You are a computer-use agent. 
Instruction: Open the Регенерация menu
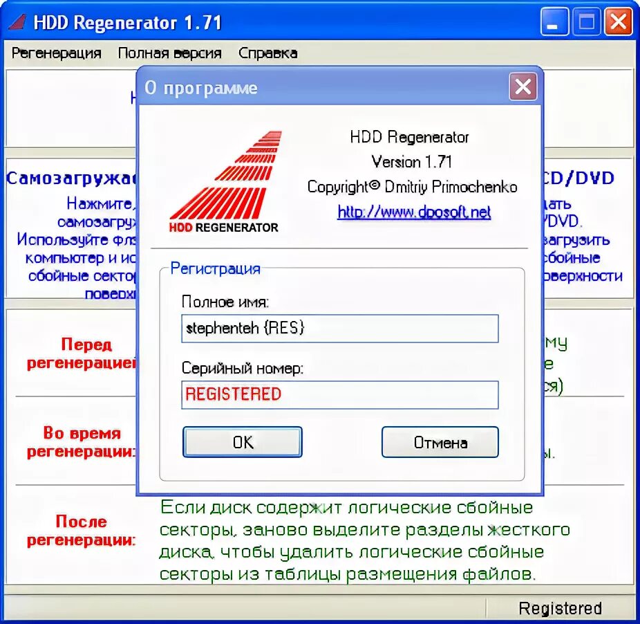point(56,53)
